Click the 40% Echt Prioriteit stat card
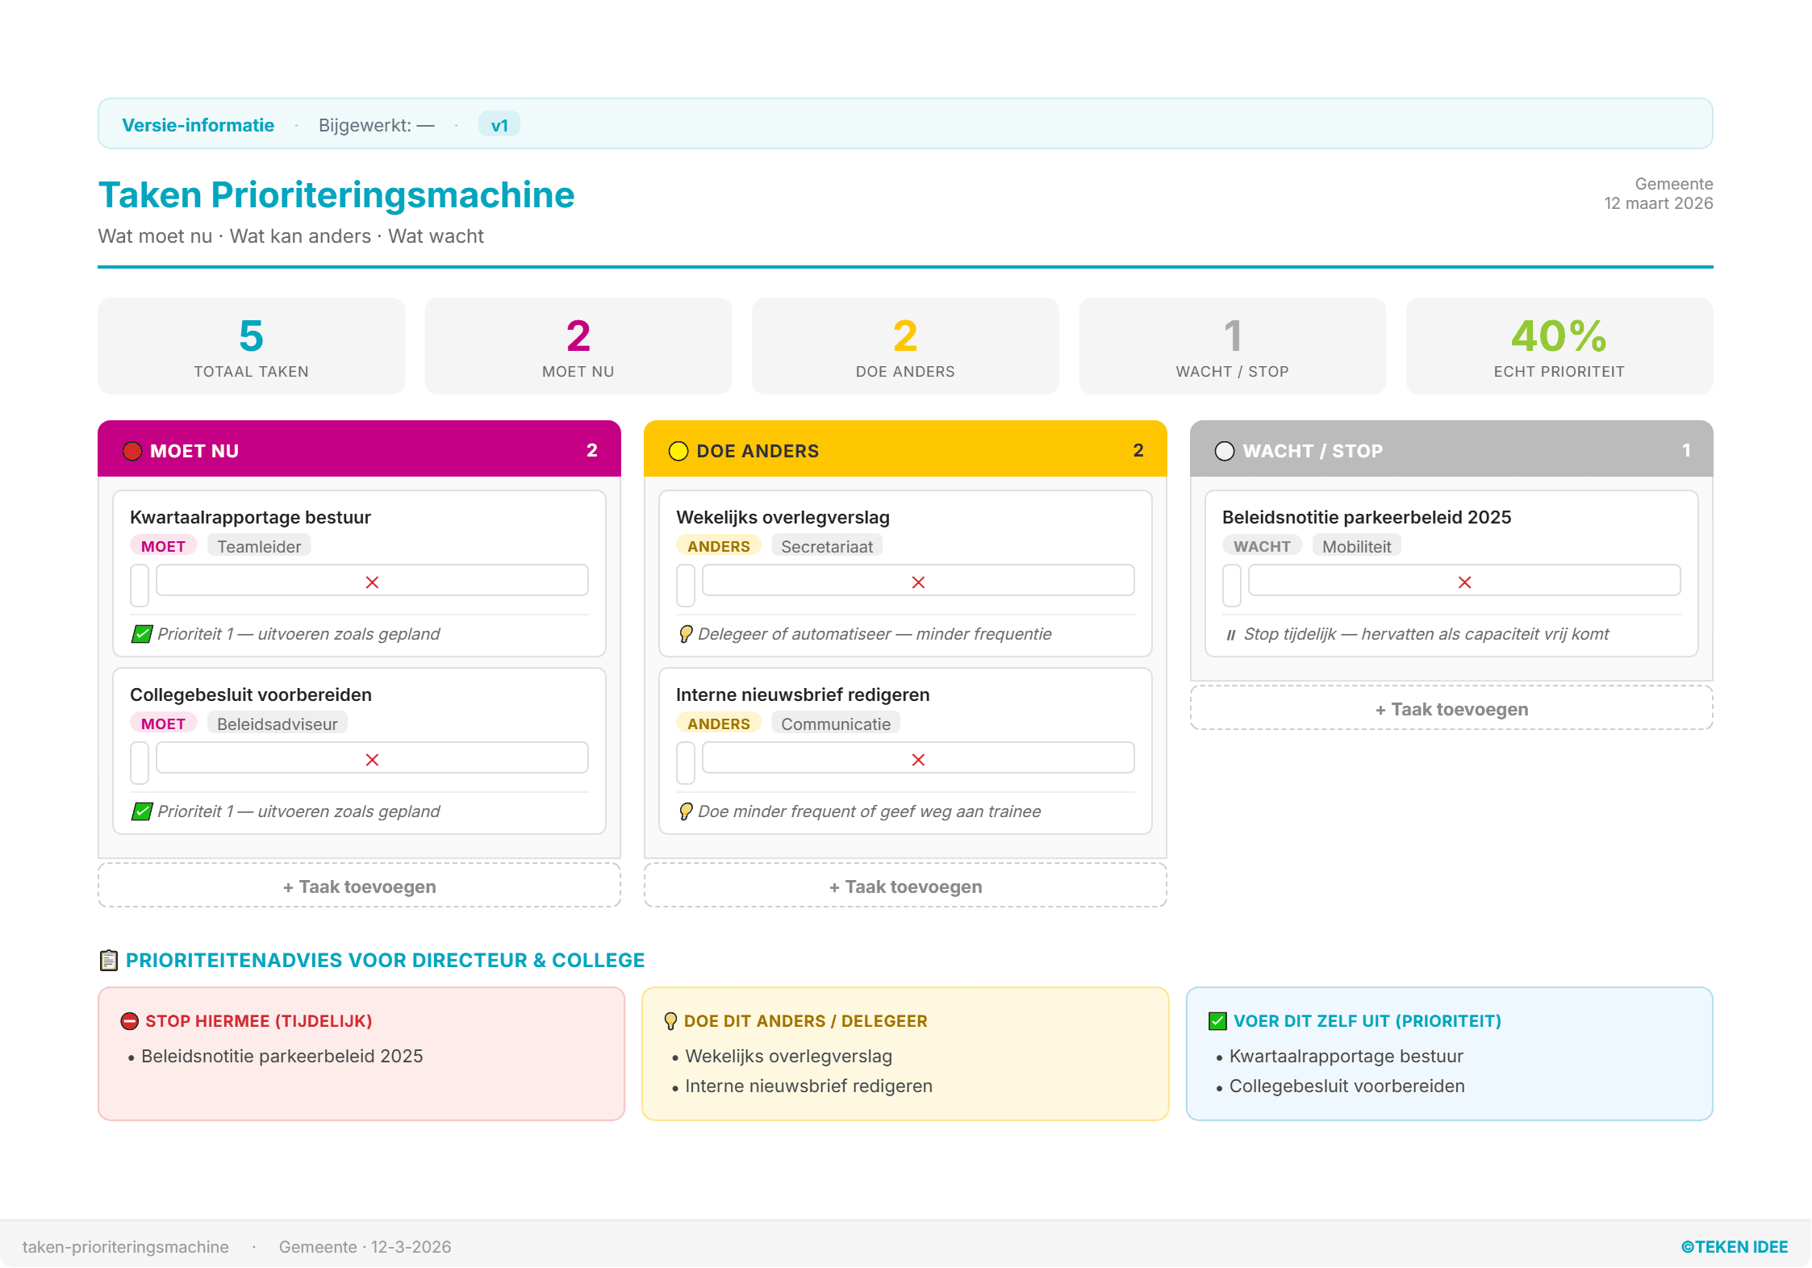Viewport: 1812px width, 1268px height. point(1559,346)
